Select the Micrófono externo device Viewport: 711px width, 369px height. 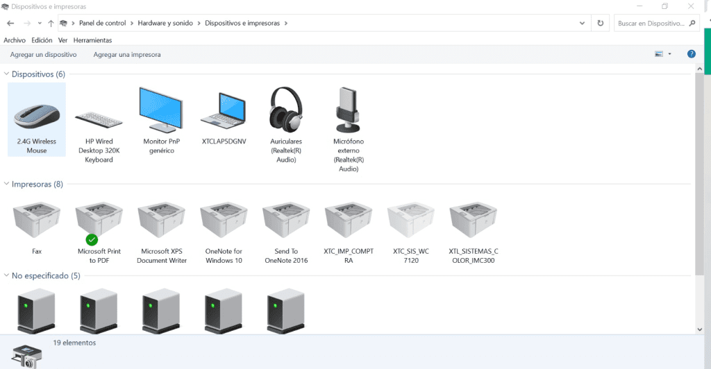[x=349, y=129]
